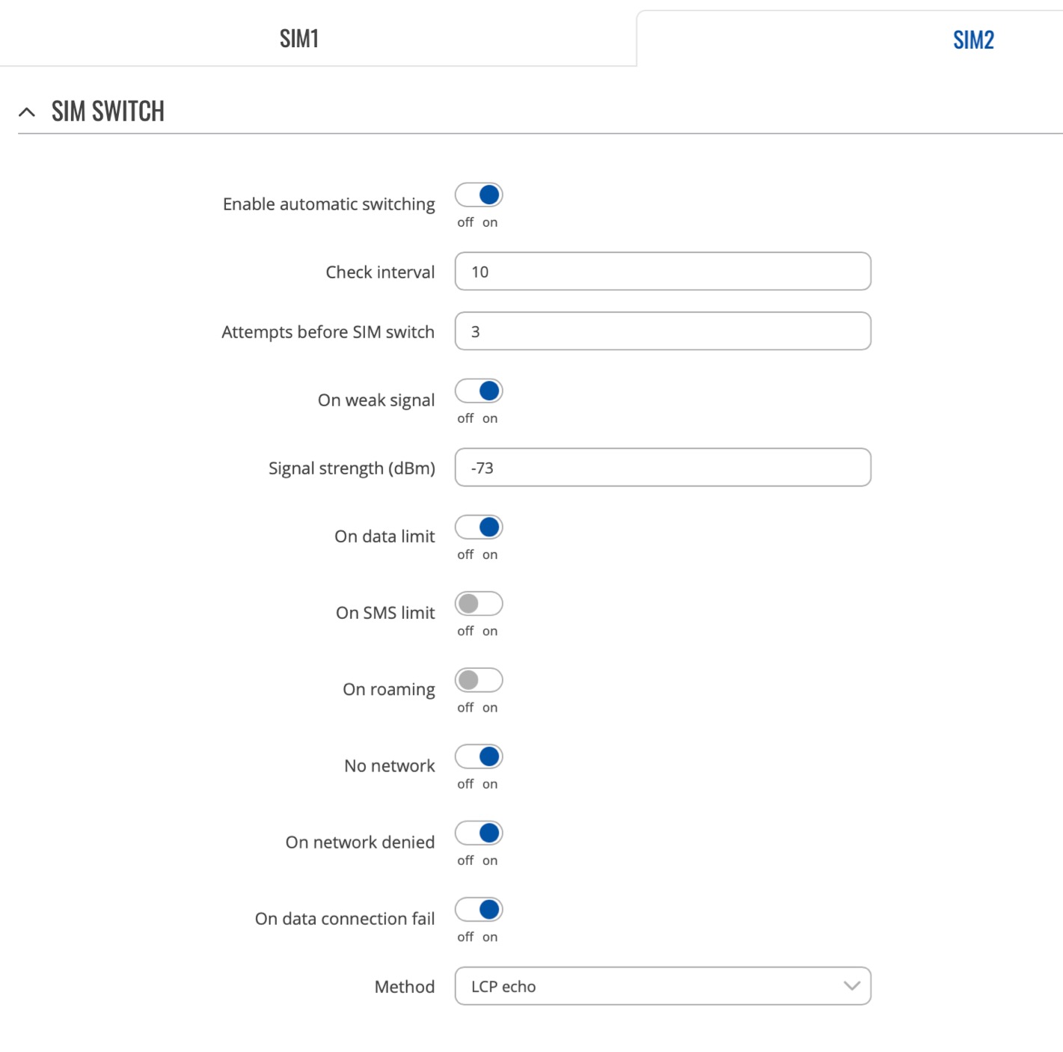Click the Enable automatic switching label

click(328, 204)
